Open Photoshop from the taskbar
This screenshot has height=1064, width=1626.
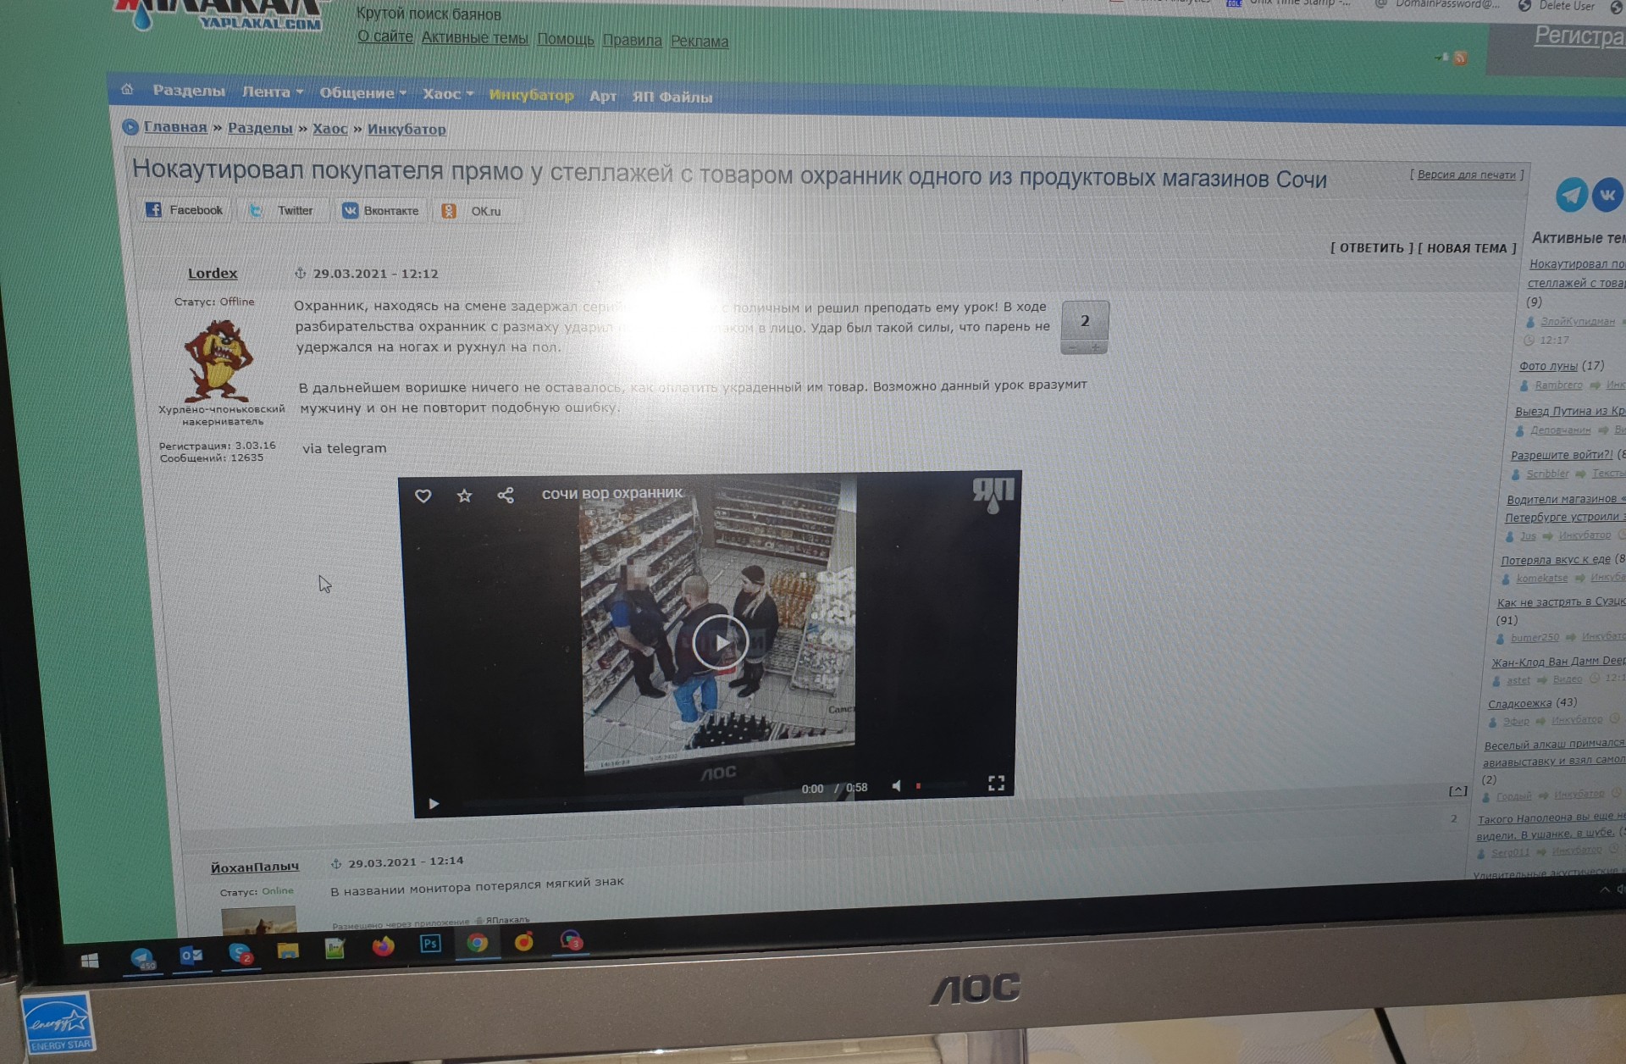pos(430,944)
